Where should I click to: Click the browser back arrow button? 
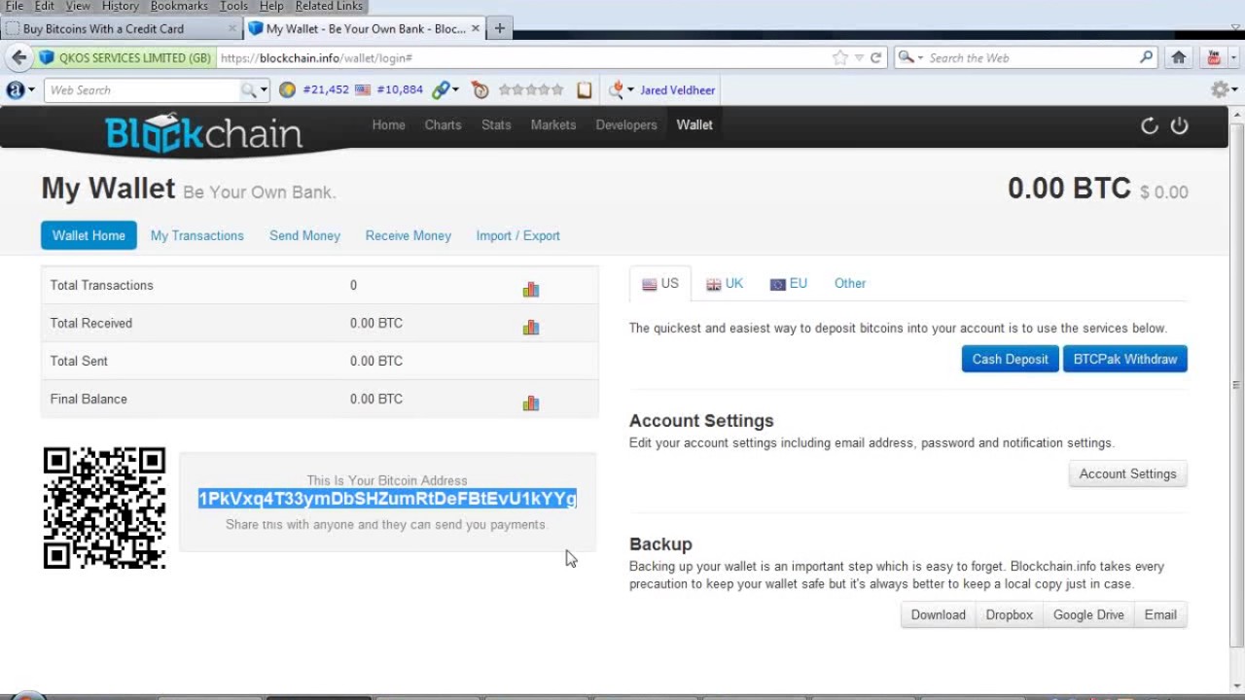coord(18,57)
